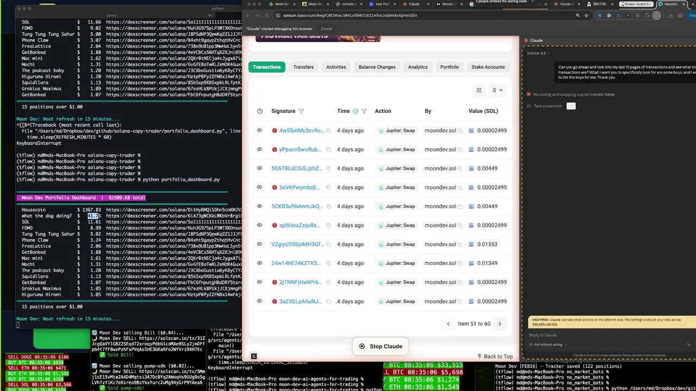Close terminal overlay with X icon

click(254, 356)
